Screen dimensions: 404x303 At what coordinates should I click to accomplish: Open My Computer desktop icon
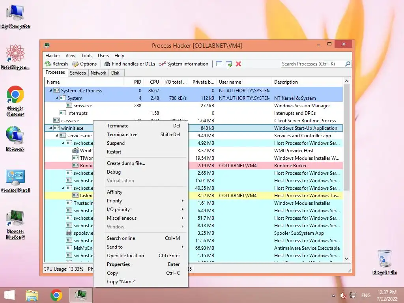[x=15, y=16]
